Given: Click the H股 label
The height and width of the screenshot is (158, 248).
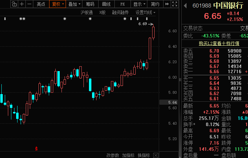Looking at the screenshot, I should pos(102,12).
